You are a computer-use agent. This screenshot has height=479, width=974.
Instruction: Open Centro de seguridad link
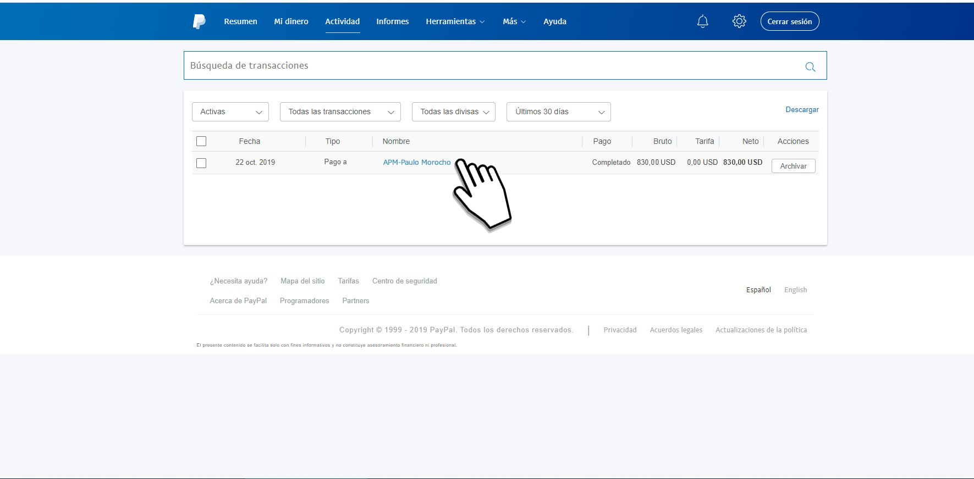coord(405,281)
